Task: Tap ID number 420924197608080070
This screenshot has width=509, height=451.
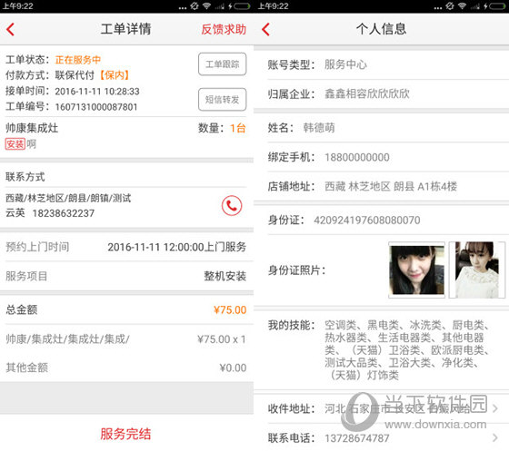Action: [367, 221]
